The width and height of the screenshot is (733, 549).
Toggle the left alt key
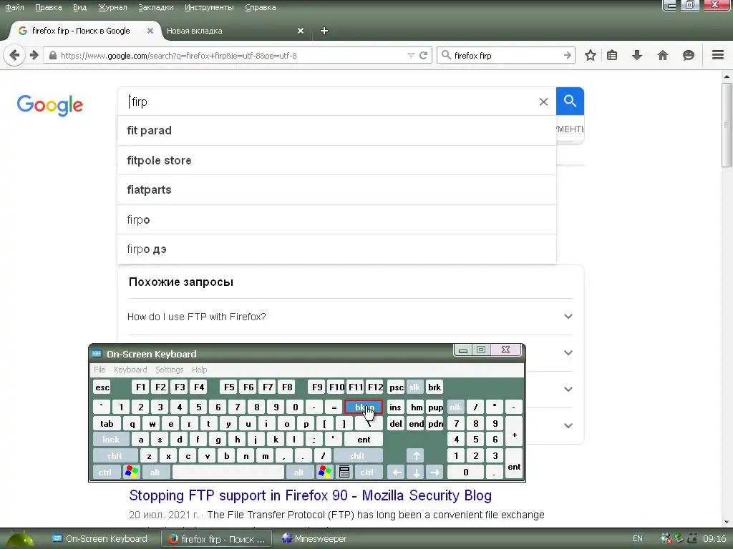(155, 472)
